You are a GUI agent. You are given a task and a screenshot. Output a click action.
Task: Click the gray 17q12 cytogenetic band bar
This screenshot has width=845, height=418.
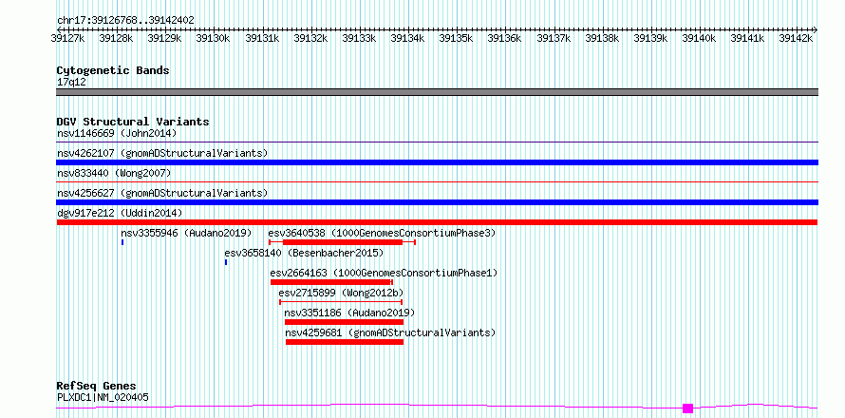(437, 92)
